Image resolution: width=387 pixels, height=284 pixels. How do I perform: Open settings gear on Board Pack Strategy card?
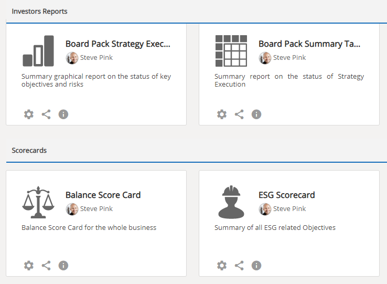[29, 114]
